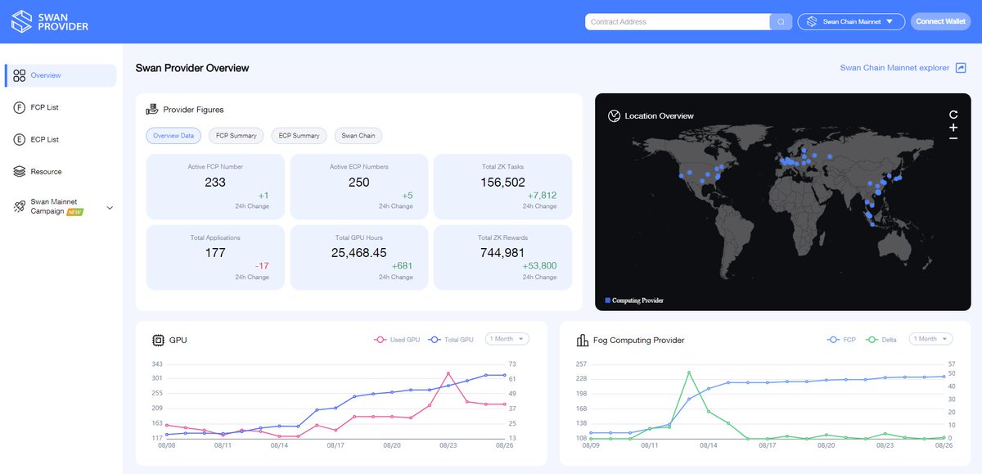Click the ECP List circled E icon

20,140
